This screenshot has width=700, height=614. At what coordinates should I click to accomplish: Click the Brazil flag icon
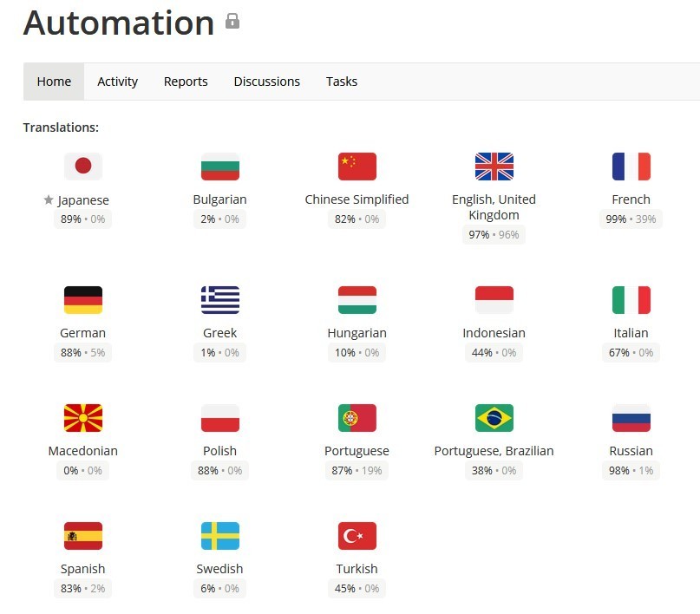494,418
